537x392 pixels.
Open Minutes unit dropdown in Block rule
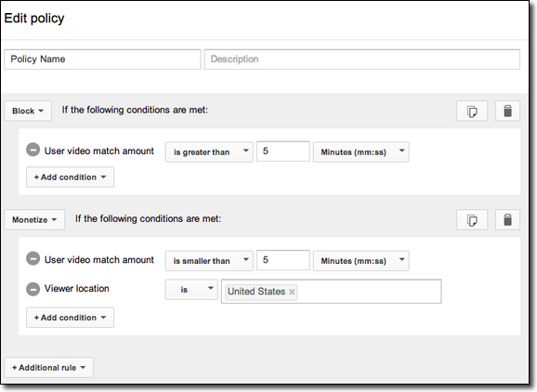pos(361,152)
